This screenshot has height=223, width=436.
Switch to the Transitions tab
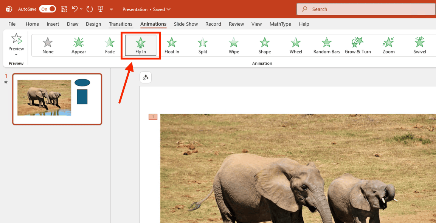click(x=121, y=24)
